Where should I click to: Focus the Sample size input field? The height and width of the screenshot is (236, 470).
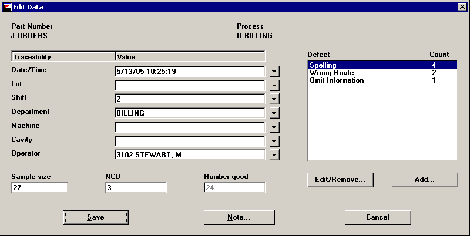coord(39,188)
